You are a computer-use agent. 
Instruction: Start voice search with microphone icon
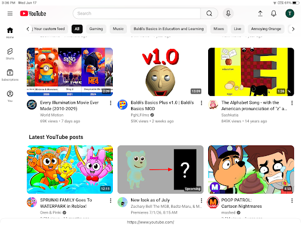click(x=228, y=14)
